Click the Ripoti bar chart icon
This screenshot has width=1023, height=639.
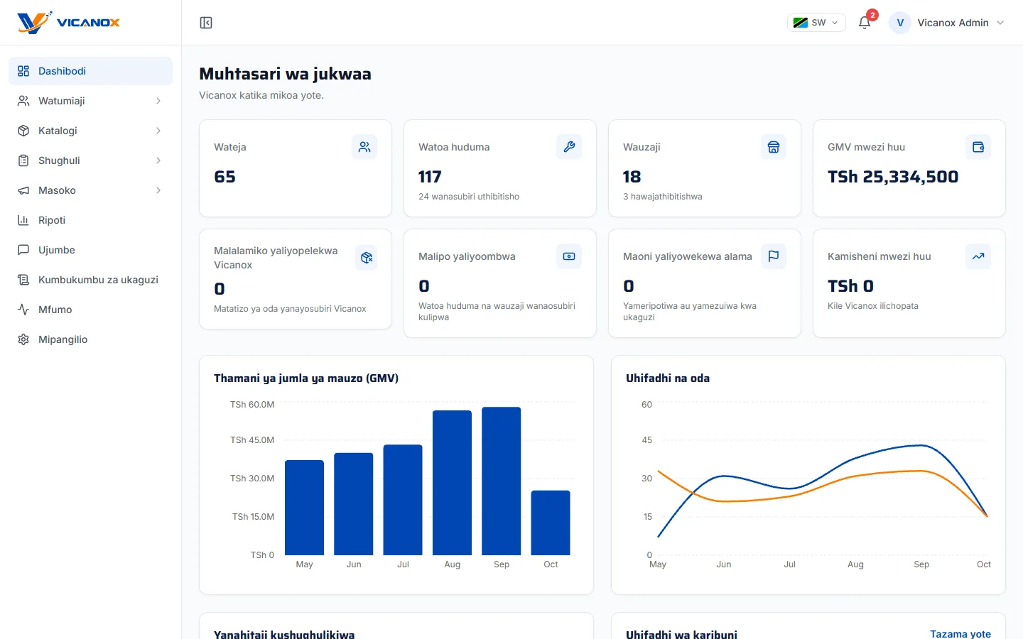click(23, 220)
